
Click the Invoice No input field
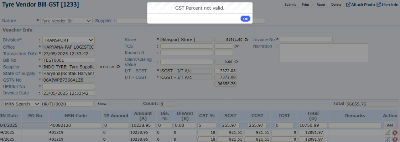click(306, 39)
